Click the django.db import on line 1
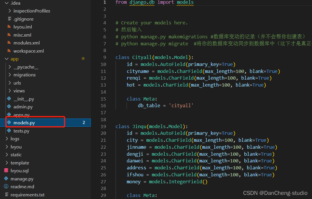The height and width of the screenshot is (199, 312). (142, 2)
